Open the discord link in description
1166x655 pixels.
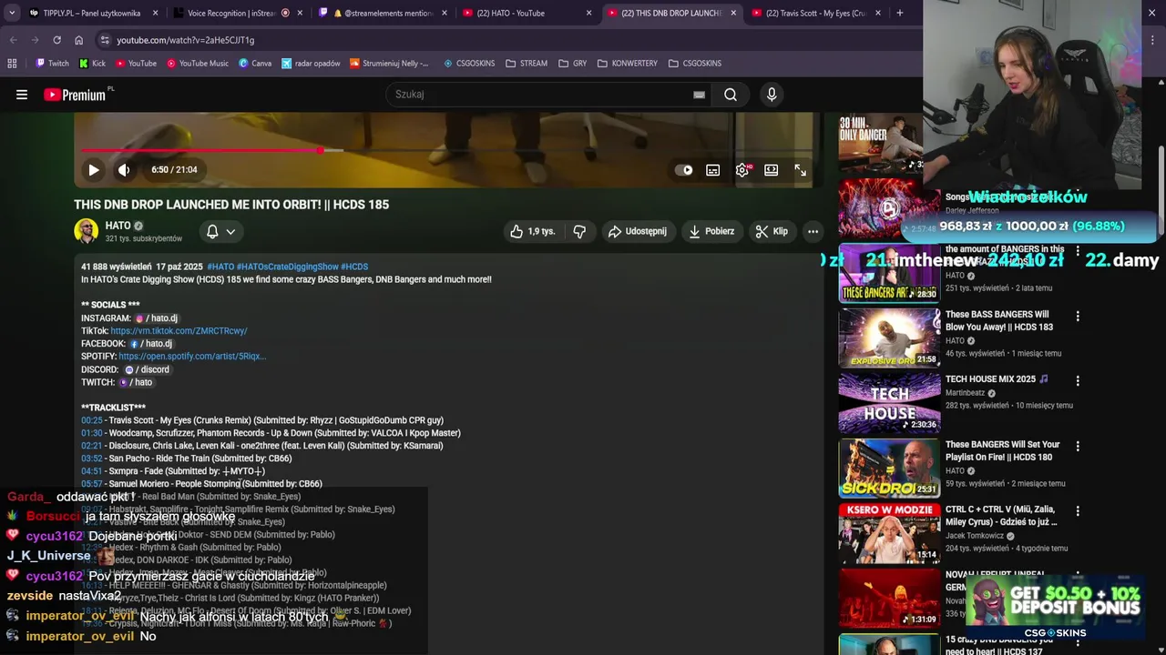[x=147, y=369]
